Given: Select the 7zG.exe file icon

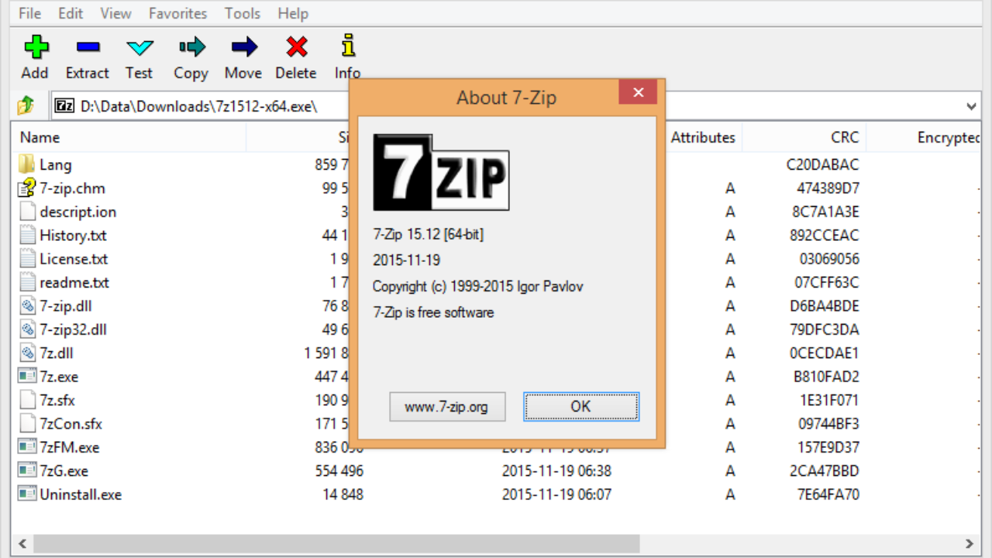Looking at the screenshot, I should click(27, 470).
